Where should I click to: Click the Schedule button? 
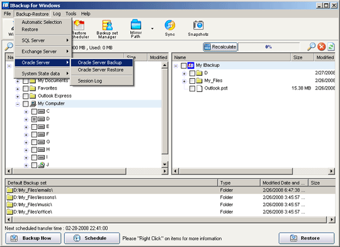[92, 238]
